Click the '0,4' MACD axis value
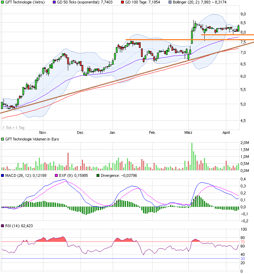 tap(243, 179)
